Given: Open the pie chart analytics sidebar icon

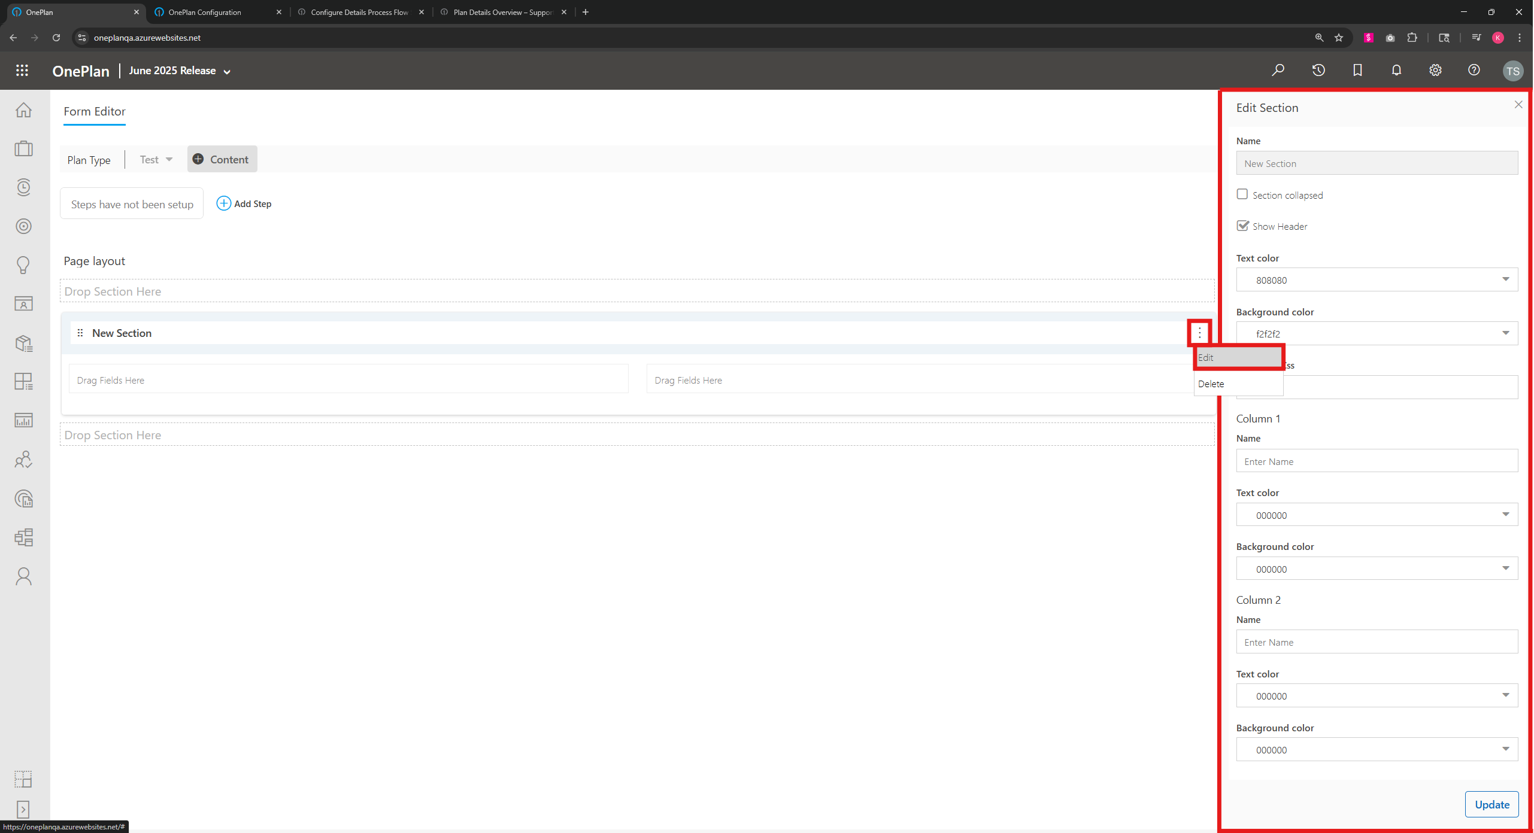Looking at the screenshot, I should coord(23,498).
